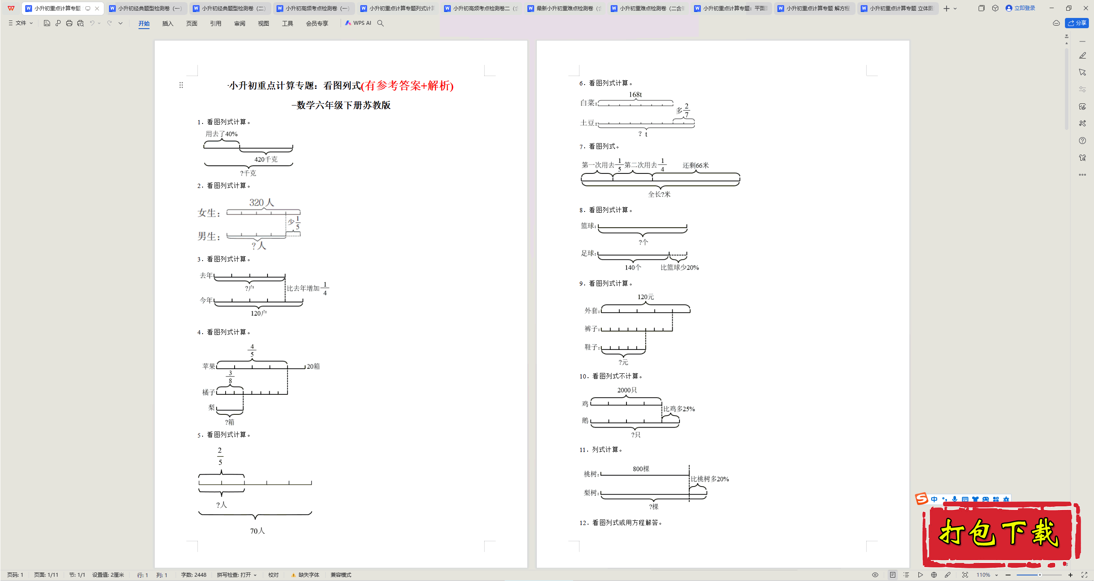
Task: Click 缺失字体 warning in status bar
Action: [x=306, y=575]
